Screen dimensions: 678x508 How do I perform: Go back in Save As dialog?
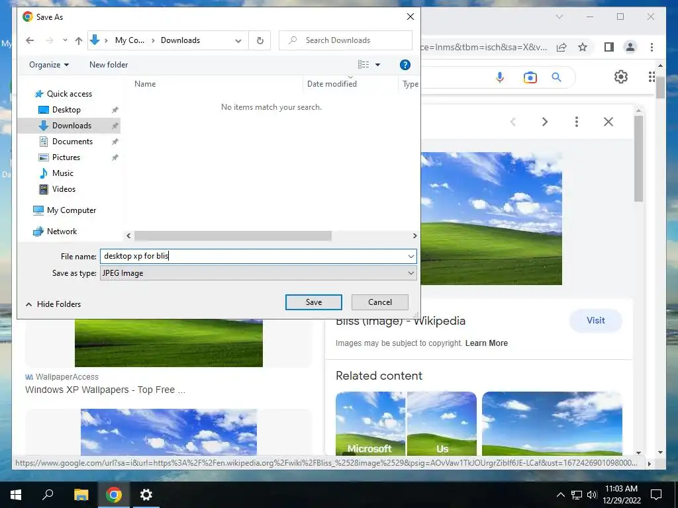tap(30, 40)
